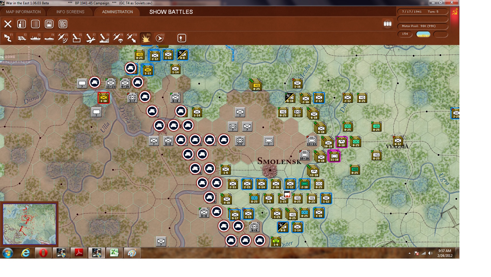
Task: Open Adobe Reader from the taskbar
Action: point(79,253)
